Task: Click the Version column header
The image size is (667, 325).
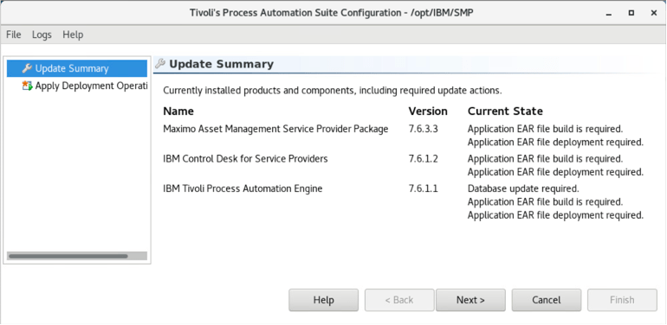Action: (x=428, y=112)
